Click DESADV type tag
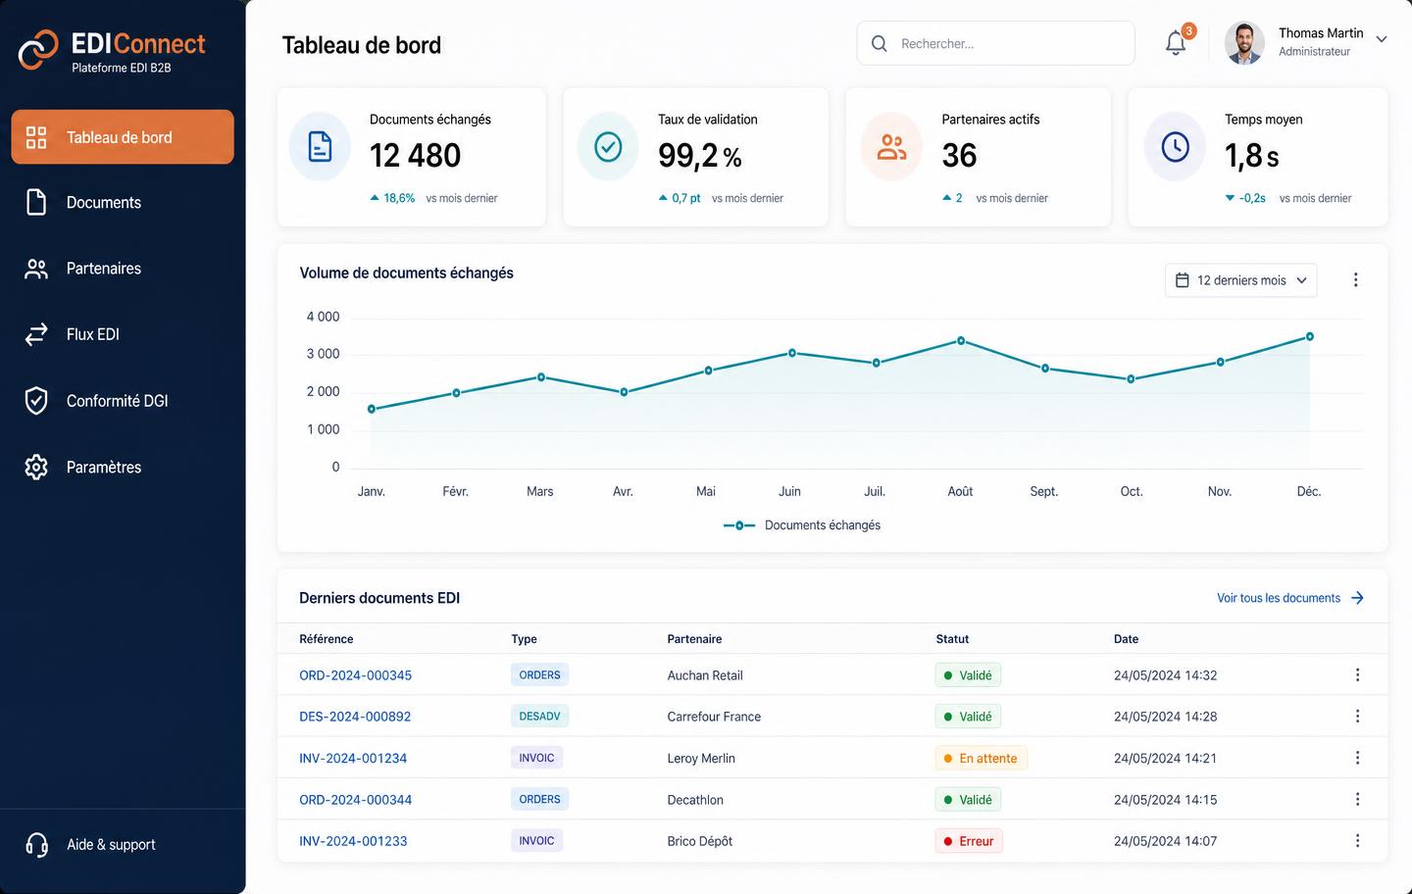This screenshot has width=1412, height=894. [539, 717]
